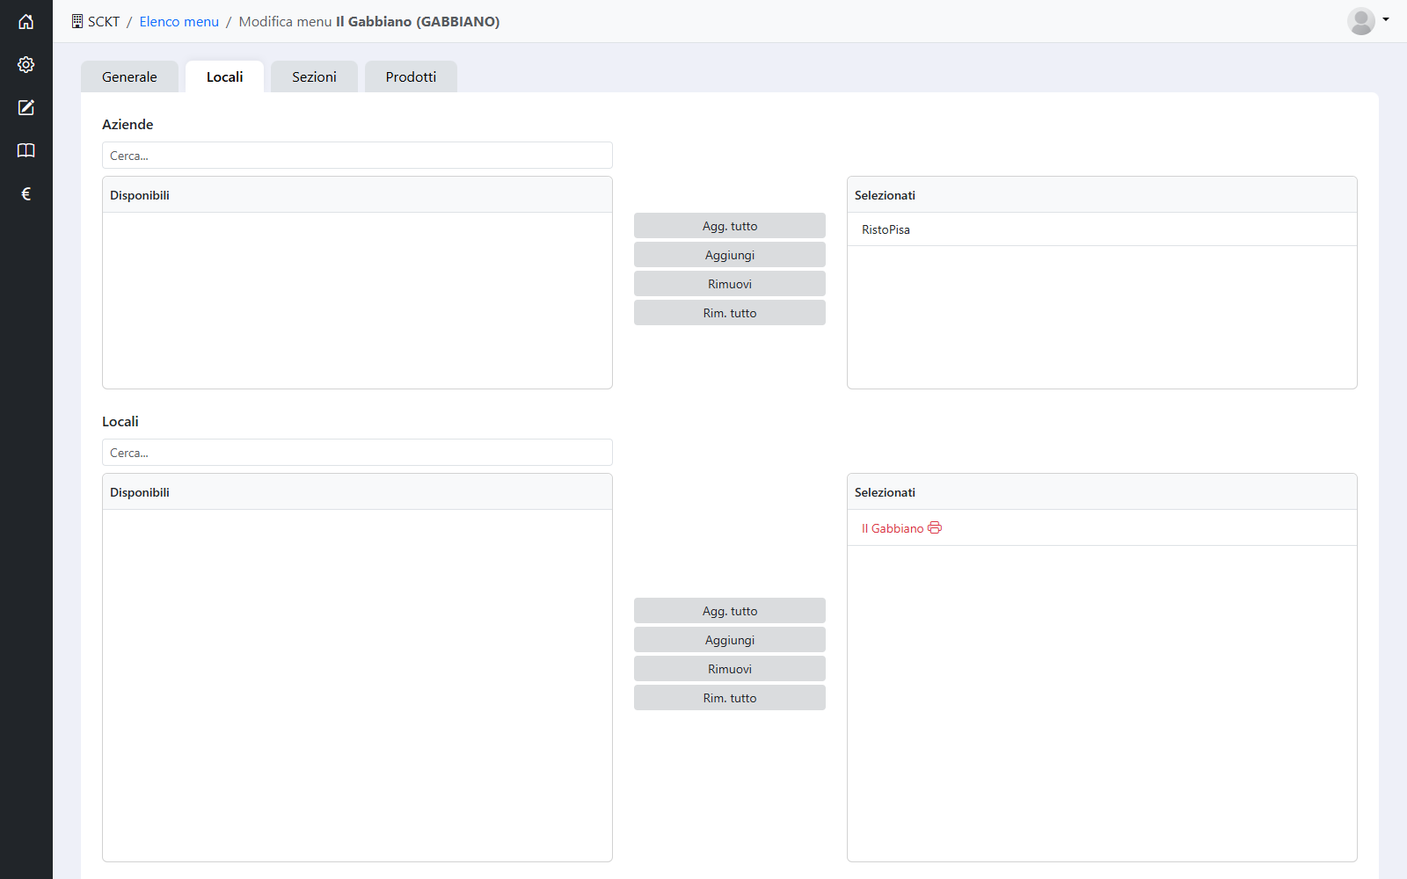Focus the Aziende Cerca search field

tap(357, 156)
